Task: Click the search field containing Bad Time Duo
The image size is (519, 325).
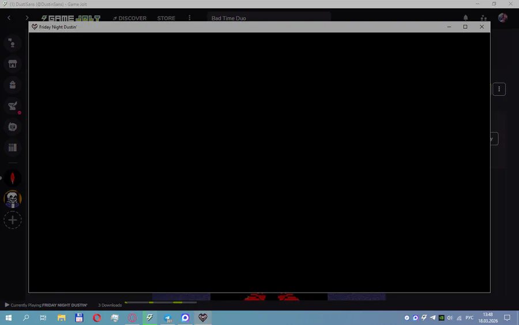Action: click(x=269, y=18)
